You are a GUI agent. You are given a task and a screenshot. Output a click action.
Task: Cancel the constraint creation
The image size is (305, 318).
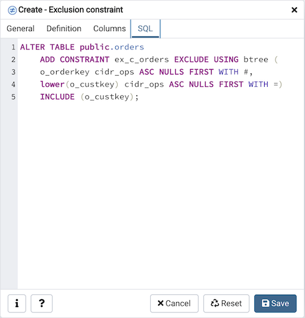tap(174, 303)
